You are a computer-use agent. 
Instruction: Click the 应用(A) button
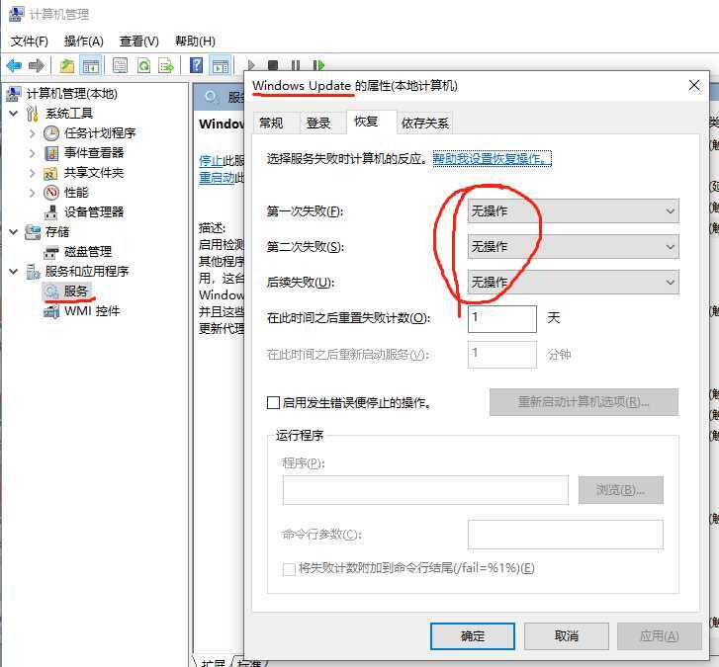tap(660, 635)
